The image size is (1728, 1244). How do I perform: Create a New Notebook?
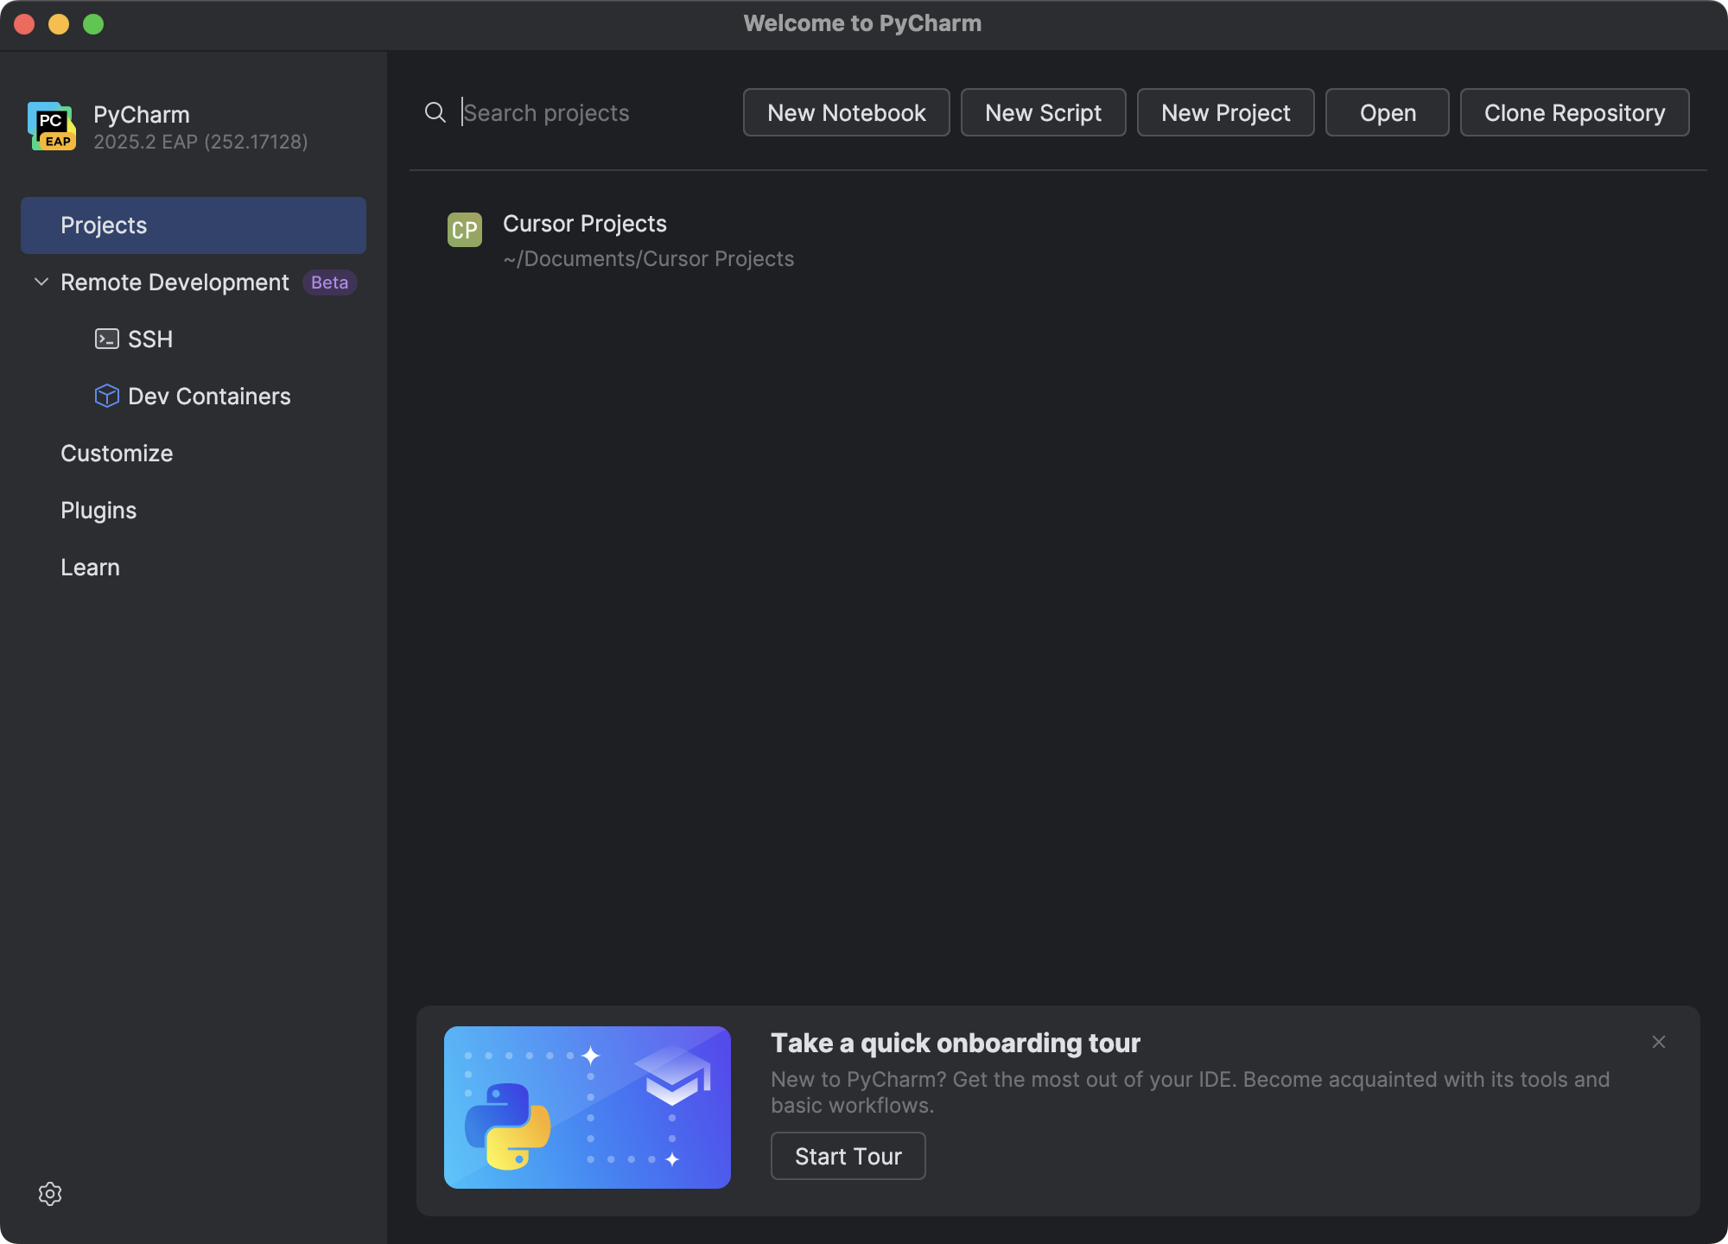click(846, 112)
